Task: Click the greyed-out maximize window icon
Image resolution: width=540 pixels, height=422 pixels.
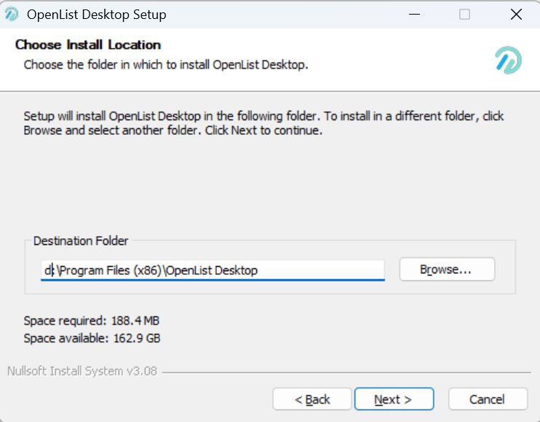Action: click(x=464, y=15)
